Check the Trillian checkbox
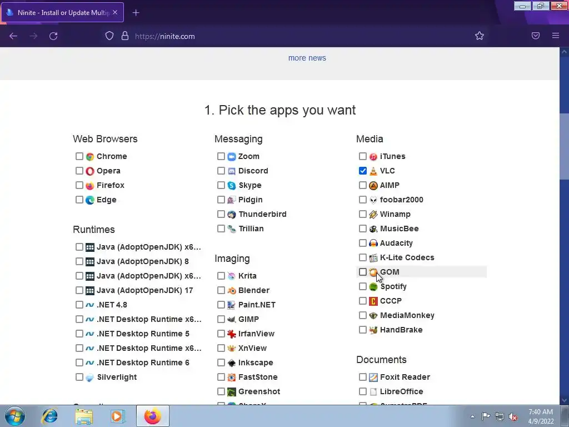This screenshot has height=427, width=569. [x=221, y=229]
